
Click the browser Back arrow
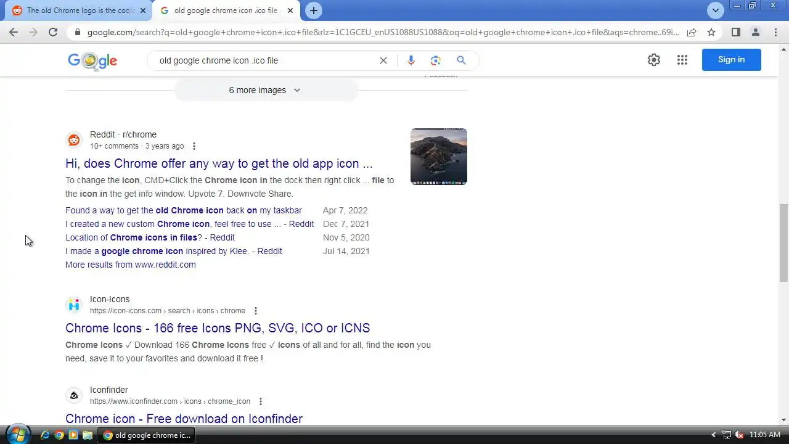click(14, 32)
